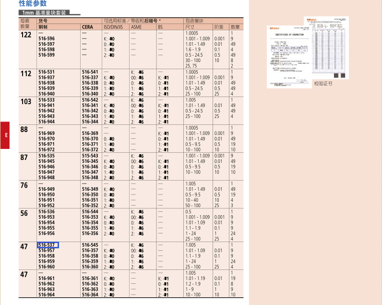Select part number 516-949

(47, 189)
